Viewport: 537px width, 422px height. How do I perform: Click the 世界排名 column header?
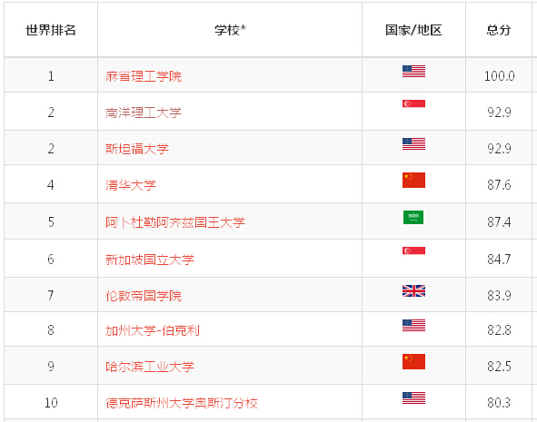pyautogui.click(x=51, y=30)
